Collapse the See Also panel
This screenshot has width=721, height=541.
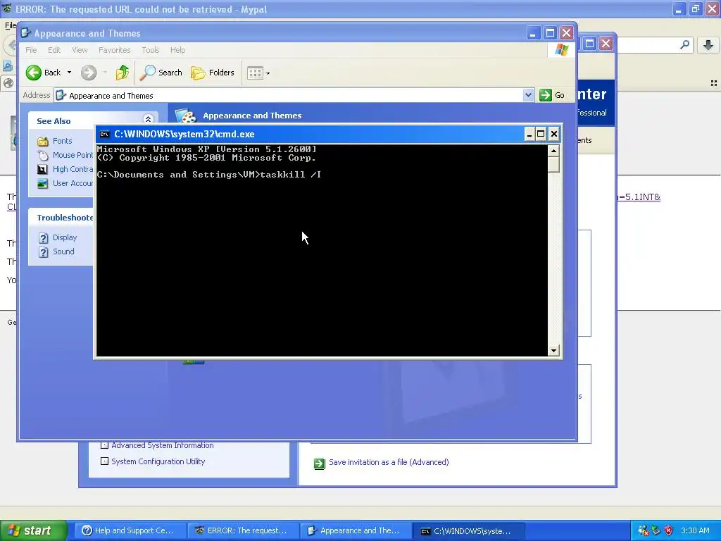click(x=148, y=119)
